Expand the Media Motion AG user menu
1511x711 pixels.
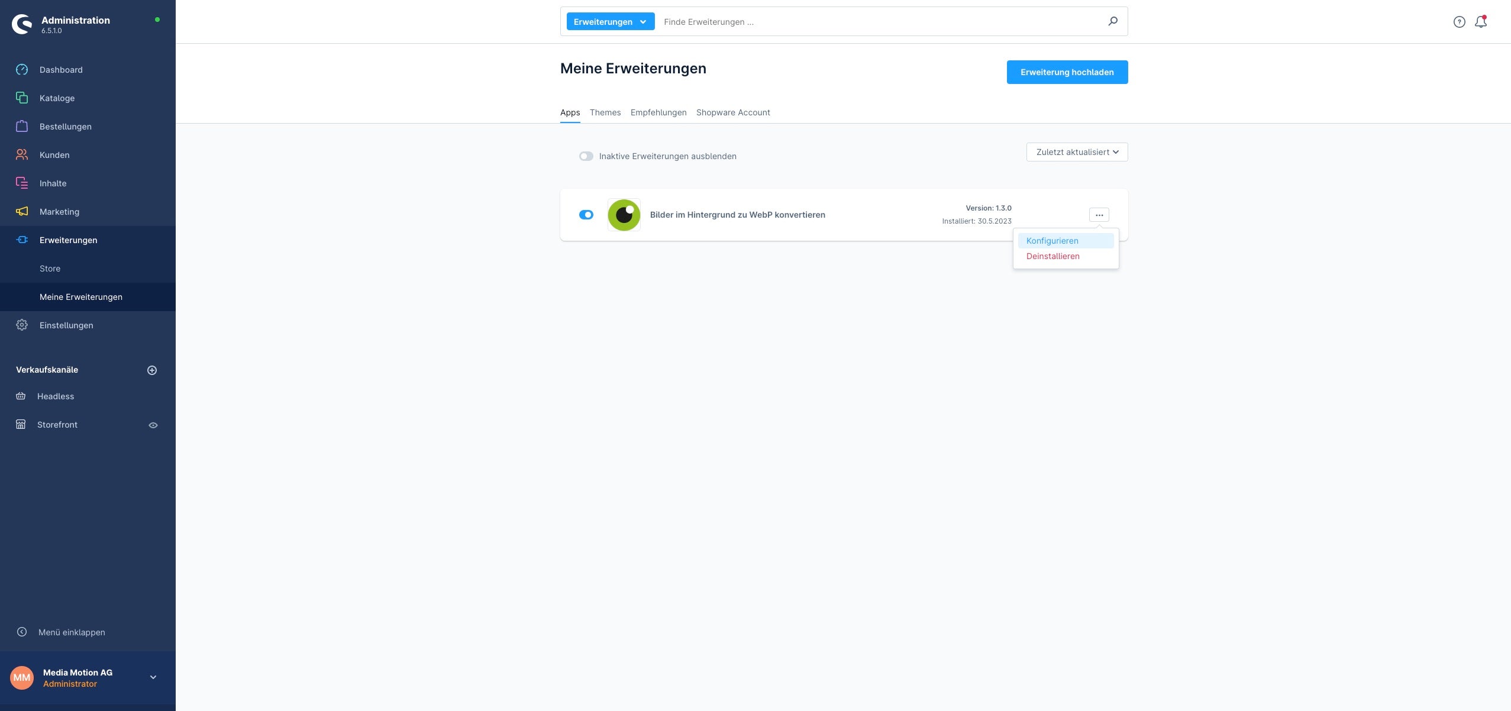(153, 677)
